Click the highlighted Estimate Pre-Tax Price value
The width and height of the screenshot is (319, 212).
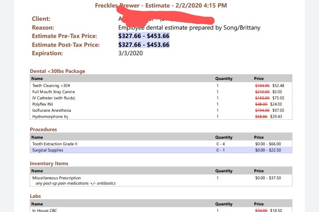[144, 36]
